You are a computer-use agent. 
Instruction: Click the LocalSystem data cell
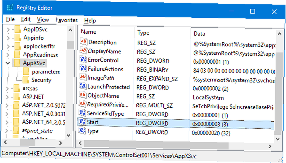[208, 97]
